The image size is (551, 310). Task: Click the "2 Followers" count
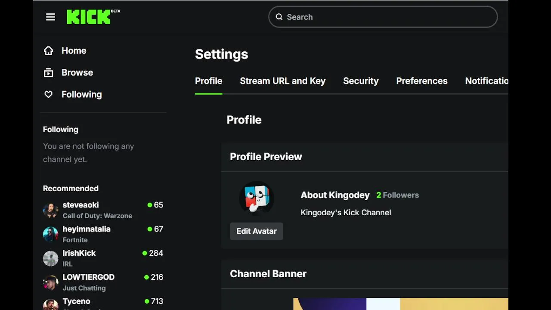click(397, 195)
